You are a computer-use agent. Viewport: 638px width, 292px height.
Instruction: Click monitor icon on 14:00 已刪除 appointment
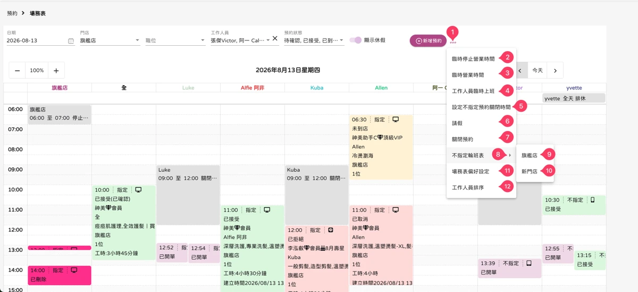pos(74,270)
